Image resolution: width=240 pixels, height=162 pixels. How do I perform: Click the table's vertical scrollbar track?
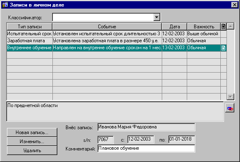tap(230, 62)
